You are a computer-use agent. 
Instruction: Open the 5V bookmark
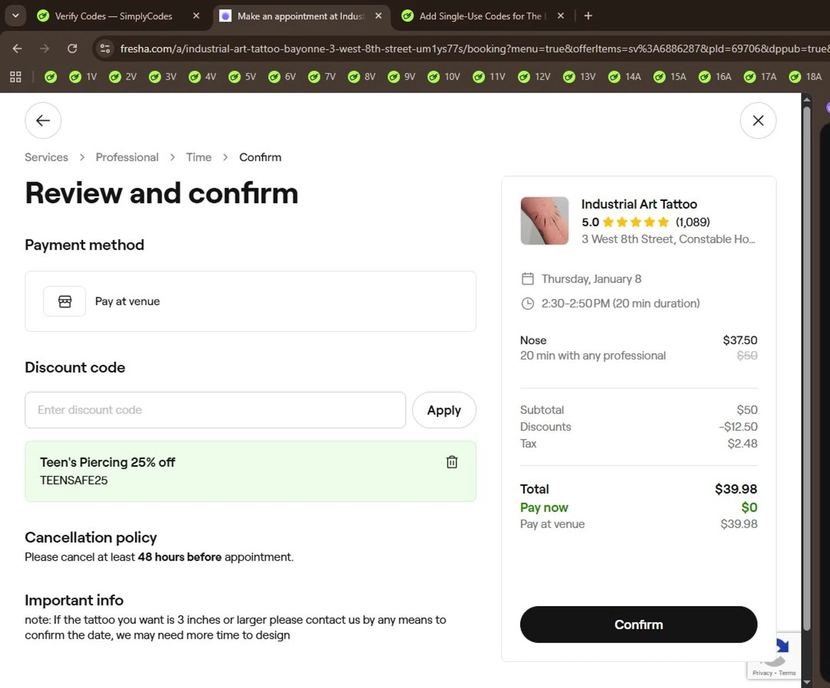coord(242,77)
